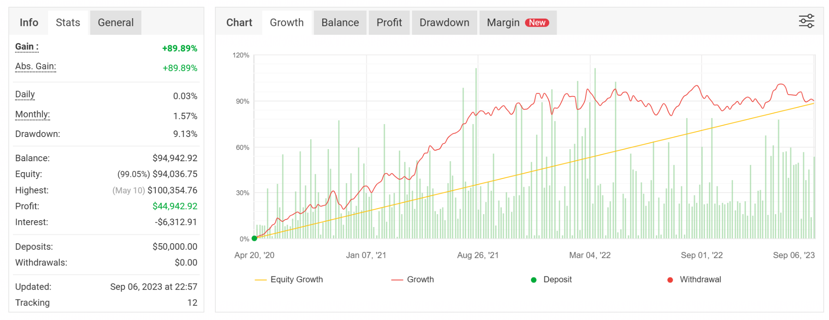Click the green Deposit dot at chart start

(x=254, y=238)
